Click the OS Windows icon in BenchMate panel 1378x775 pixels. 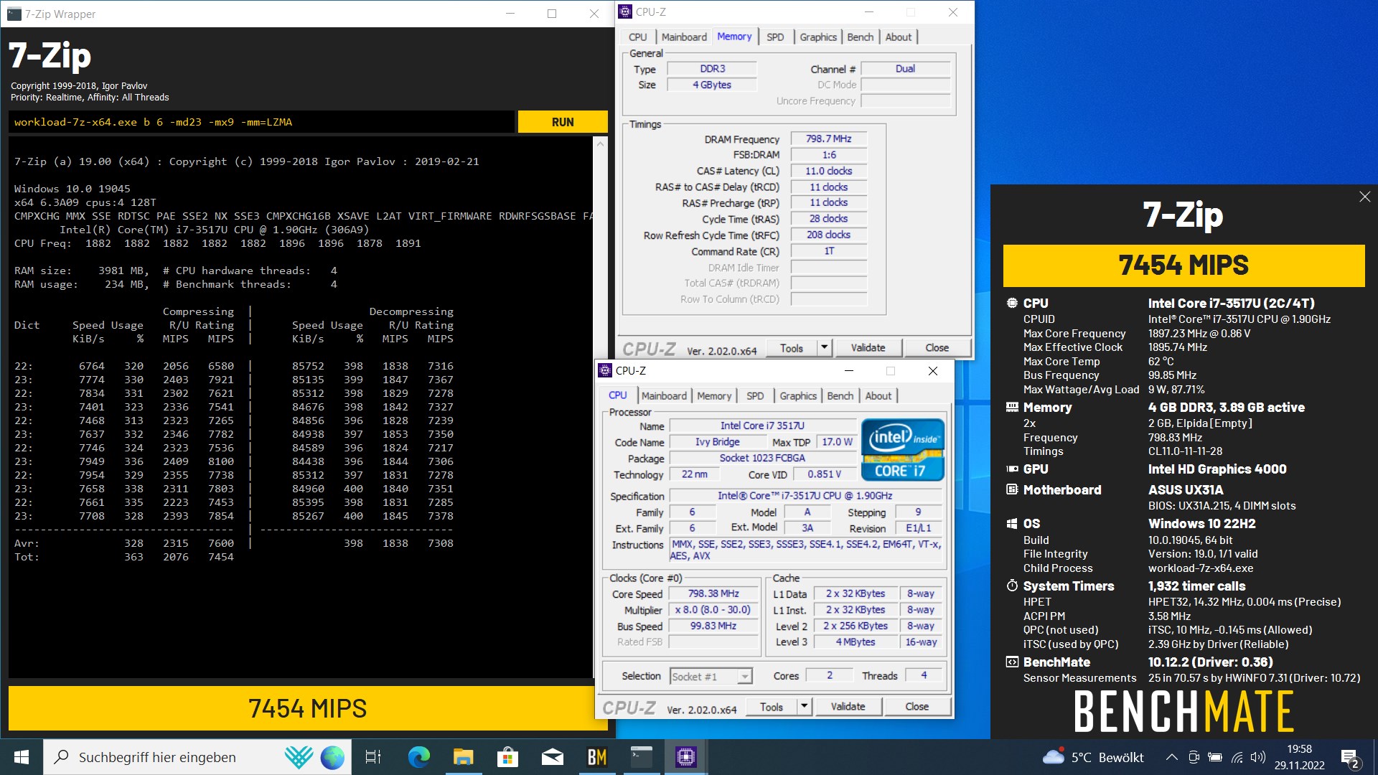point(1012,523)
